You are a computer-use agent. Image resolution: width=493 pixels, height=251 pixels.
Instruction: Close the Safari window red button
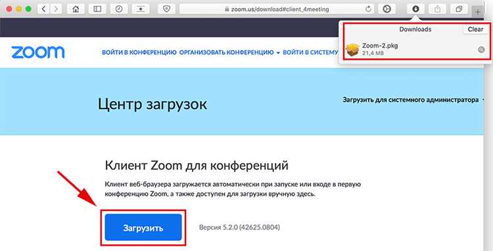(9, 9)
